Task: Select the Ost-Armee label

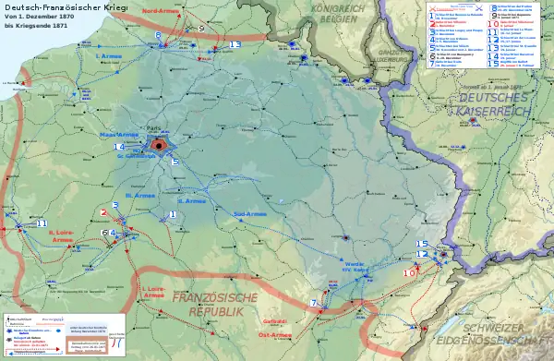Action: tap(275, 334)
